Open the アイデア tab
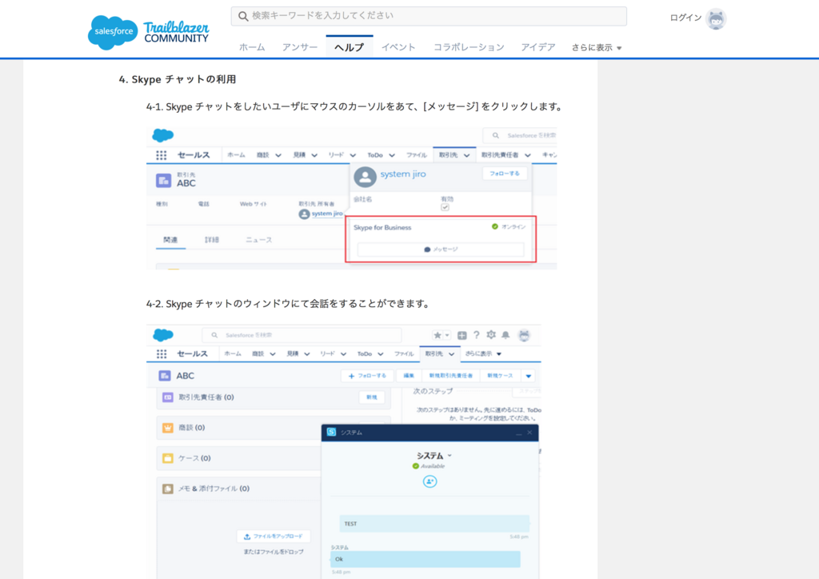 [537, 47]
